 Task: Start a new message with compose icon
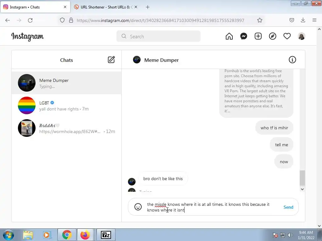tap(111, 60)
